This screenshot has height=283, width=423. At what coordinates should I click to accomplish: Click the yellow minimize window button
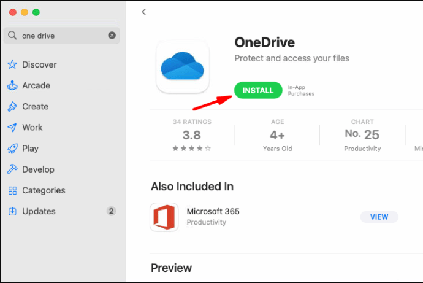[x=25, y=12]
